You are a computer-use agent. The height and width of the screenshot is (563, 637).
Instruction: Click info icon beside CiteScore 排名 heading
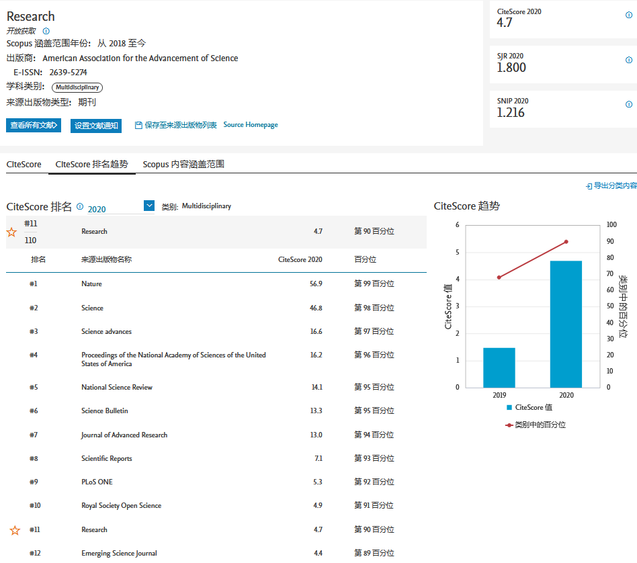[x=80, y=206]
